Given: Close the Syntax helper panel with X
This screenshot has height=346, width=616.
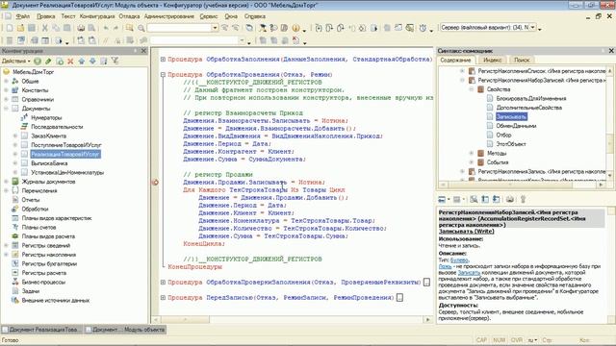Looking at the screenshot, I should click(x=611, y=51).
